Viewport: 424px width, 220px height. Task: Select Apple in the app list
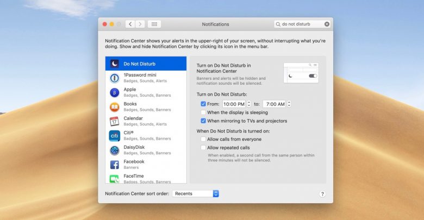(x=146, y=92)
